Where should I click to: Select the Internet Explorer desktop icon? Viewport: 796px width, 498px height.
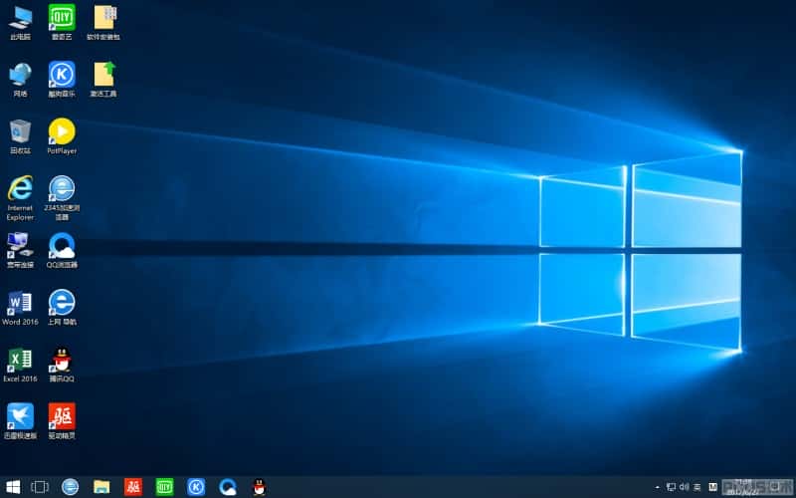click(x=20, y=197)
